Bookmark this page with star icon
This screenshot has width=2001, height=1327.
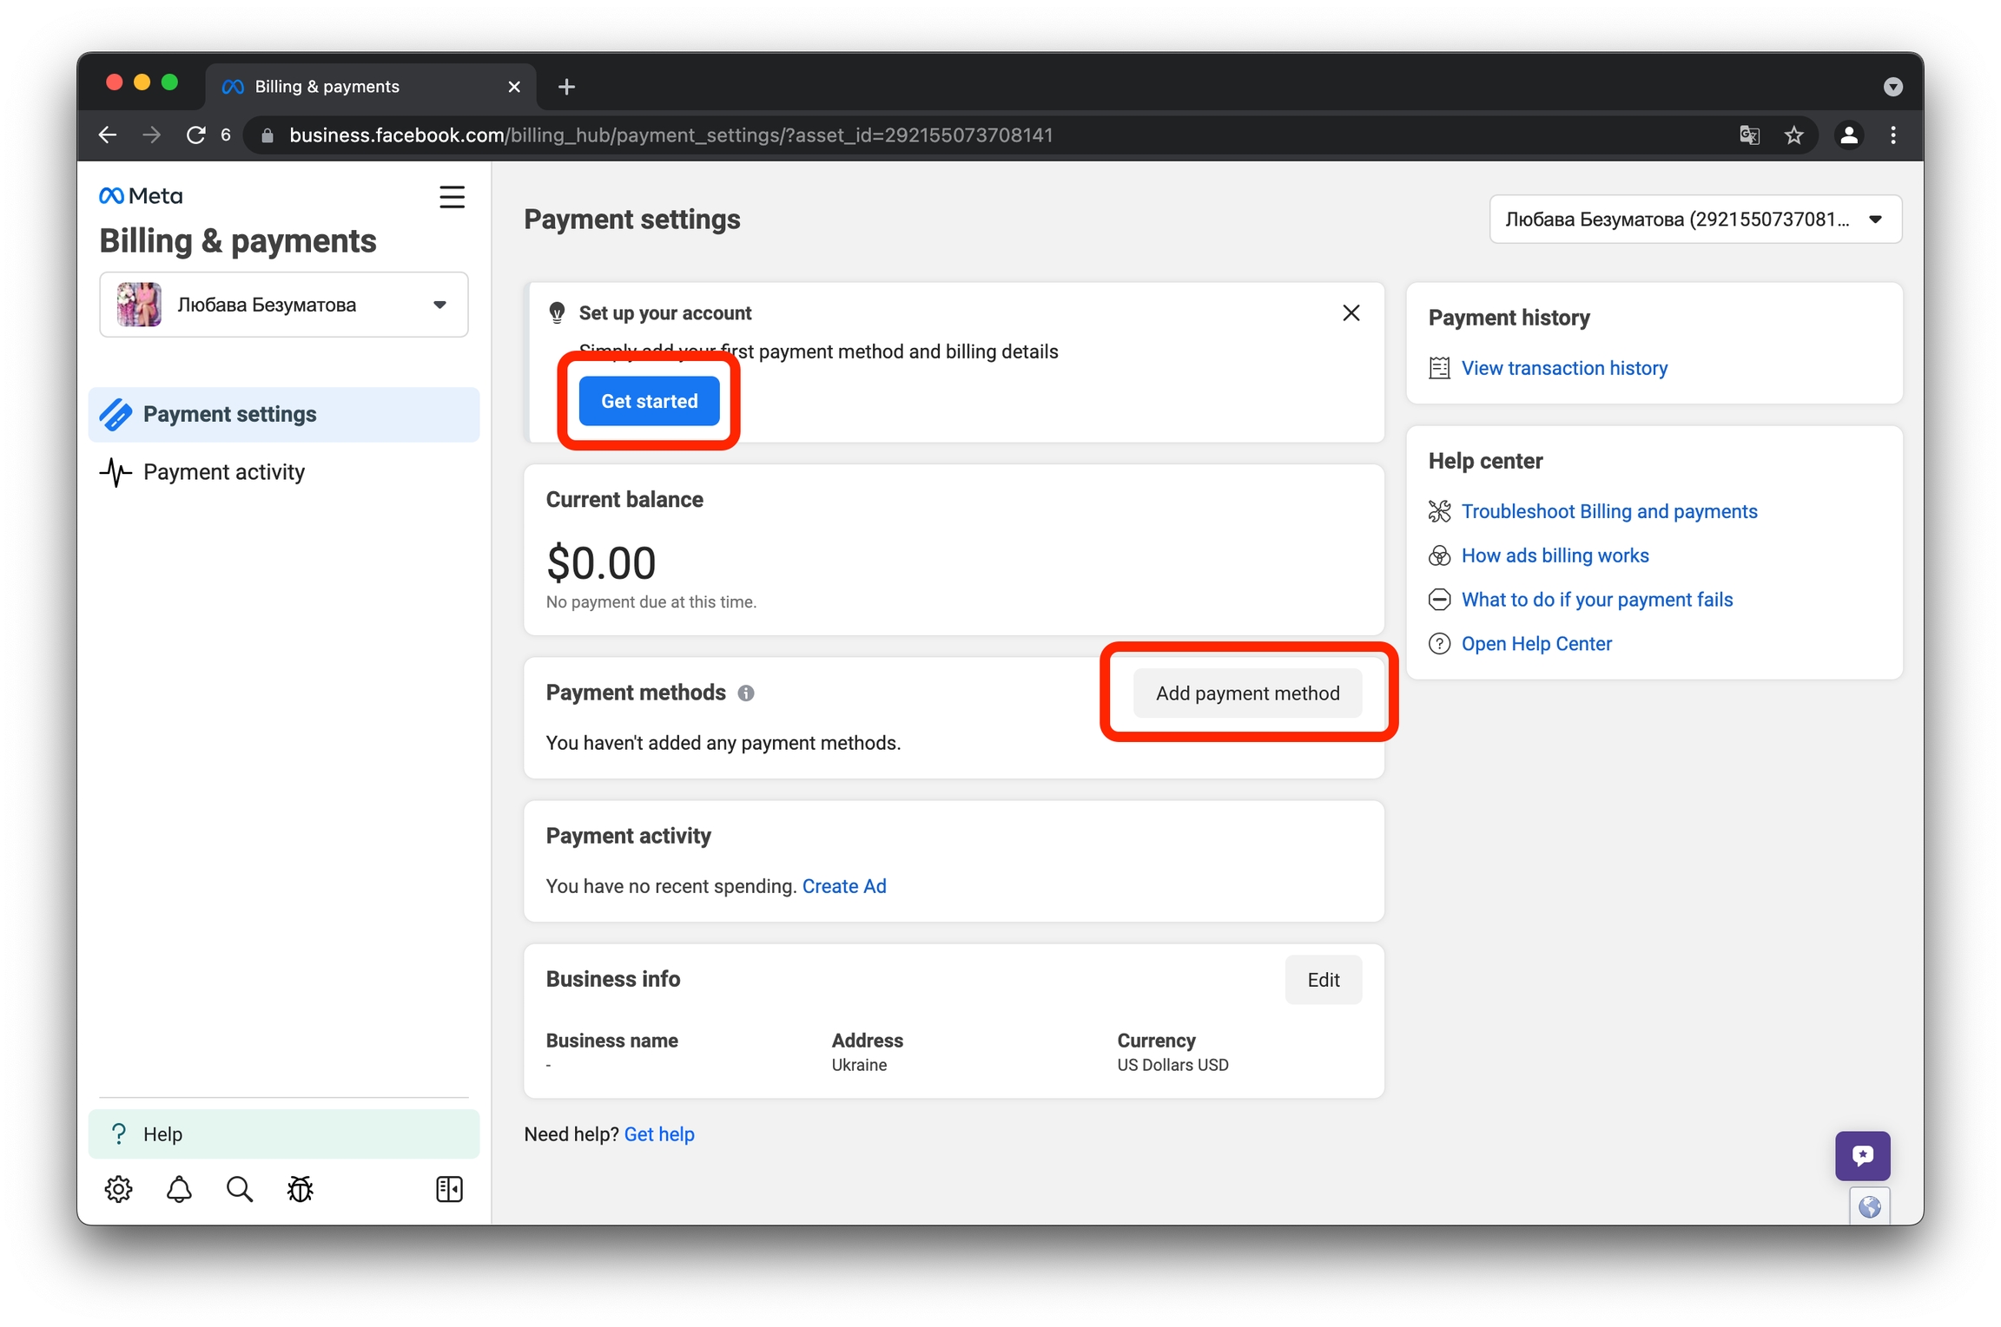coord(1794,135)
